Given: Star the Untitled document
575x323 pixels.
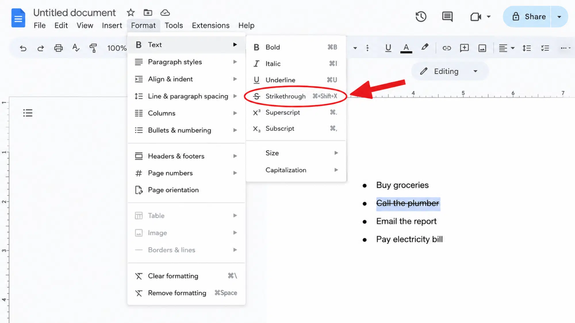Looking at the screenshot, I should pos(131,13).
